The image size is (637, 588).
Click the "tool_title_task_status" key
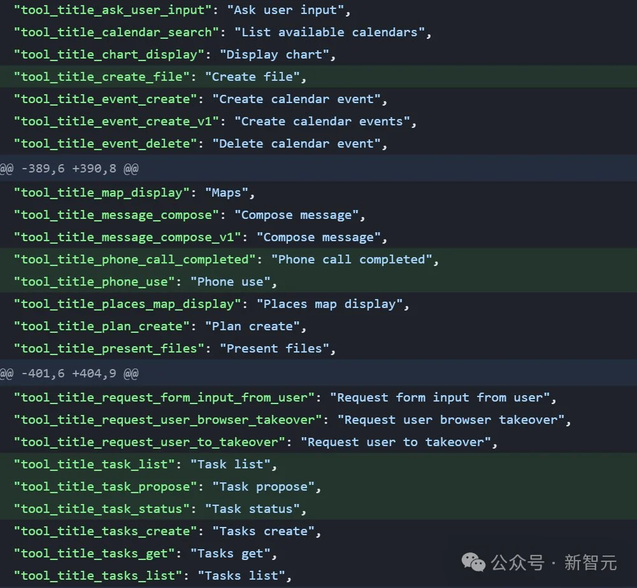point(102,509)
